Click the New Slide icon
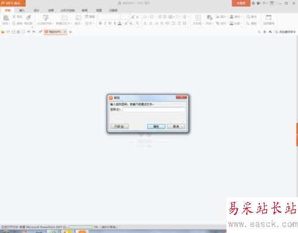Viewport: 298px width, 233px height. point(64,18)
